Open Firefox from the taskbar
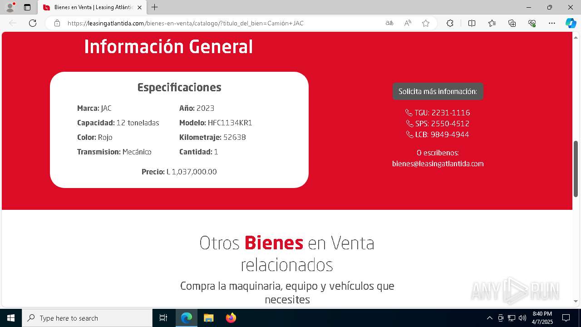The width and height of the screenshot is (581, 327). pyautogui.click(x=231, y=318)
